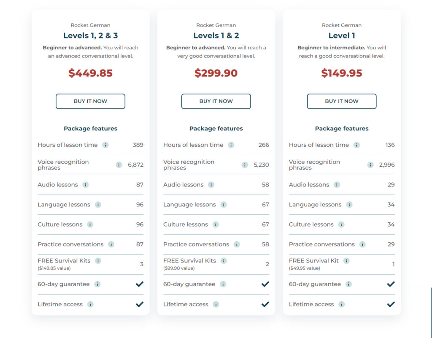The width and height of the screenshot is (432, 338).
Task: Select the Lifetime access checkmark in the Level 1 column
Action: pos(391,304)
